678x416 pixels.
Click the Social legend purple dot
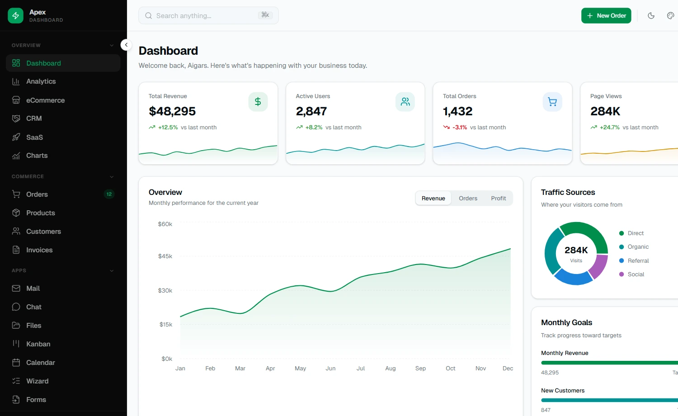[621, 274]
